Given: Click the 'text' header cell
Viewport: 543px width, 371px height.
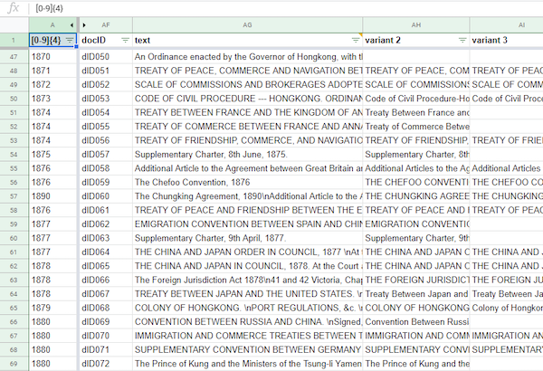Looking at the screenshot, I should 247,40.
